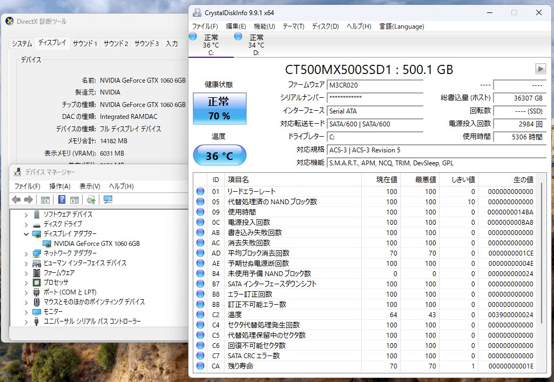This screenshot has height=382, width=554.
Task: Click the status circle for 温度 C2 row
Action: 200,314
